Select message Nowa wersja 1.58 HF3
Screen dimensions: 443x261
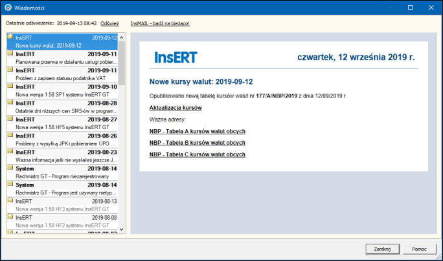click(x=62, y=205)
